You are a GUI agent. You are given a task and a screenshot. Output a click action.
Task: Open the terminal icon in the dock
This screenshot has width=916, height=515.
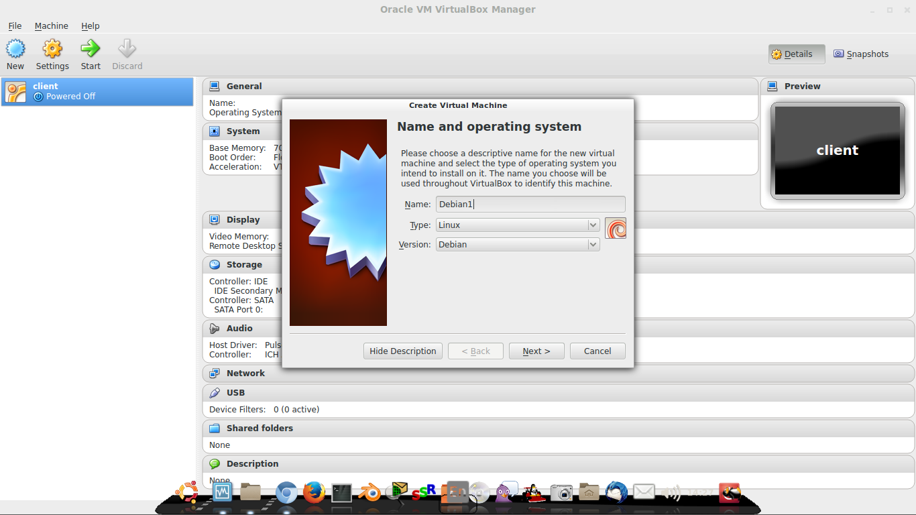tap(342, 493)
